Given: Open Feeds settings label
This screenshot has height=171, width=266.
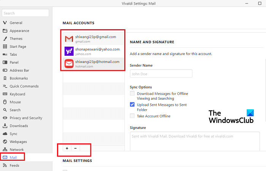Looking at the screenshot, I should click(14, 165).
